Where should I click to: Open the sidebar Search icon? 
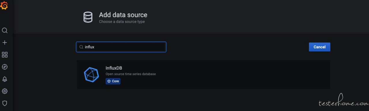pyautogui.click(x=5, y=30)
